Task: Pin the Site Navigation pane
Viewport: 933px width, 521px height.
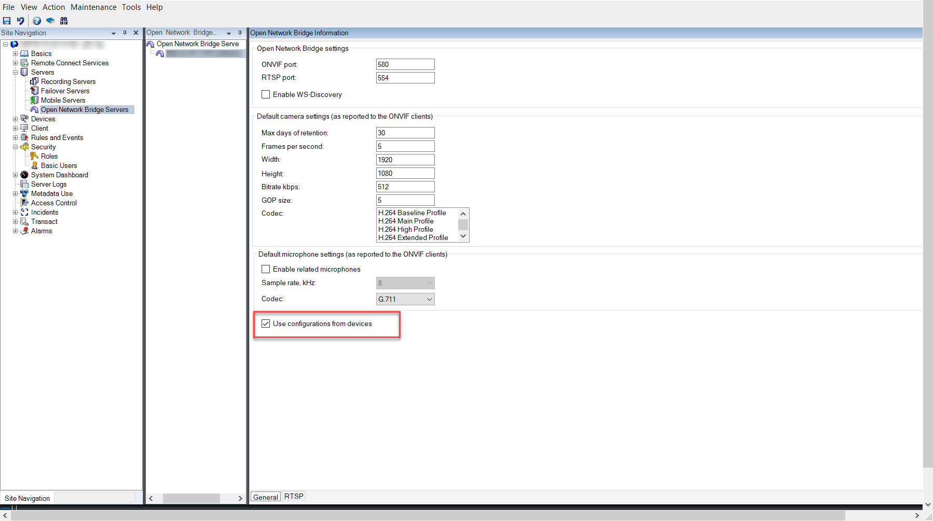Action: coord(125,33)
